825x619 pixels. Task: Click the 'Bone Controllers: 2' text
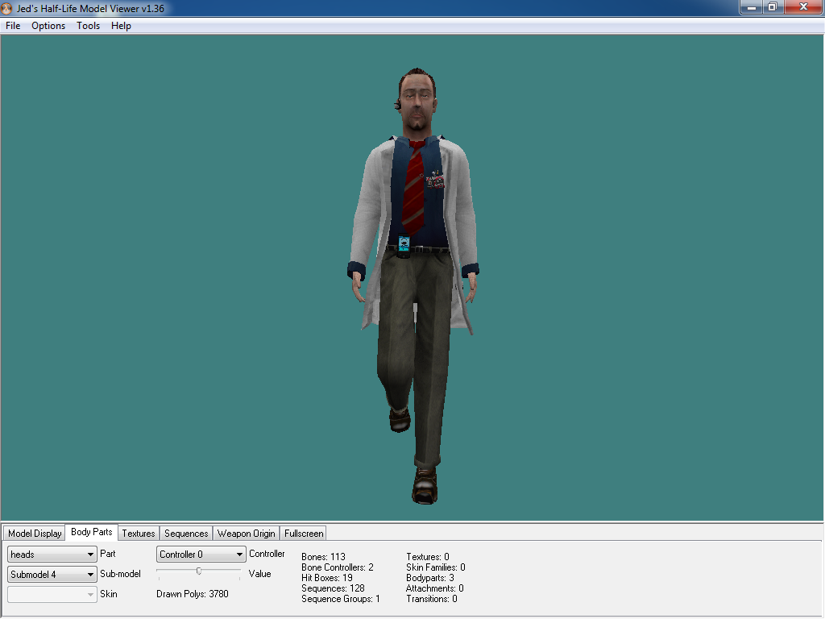click(x=338, y=567)
